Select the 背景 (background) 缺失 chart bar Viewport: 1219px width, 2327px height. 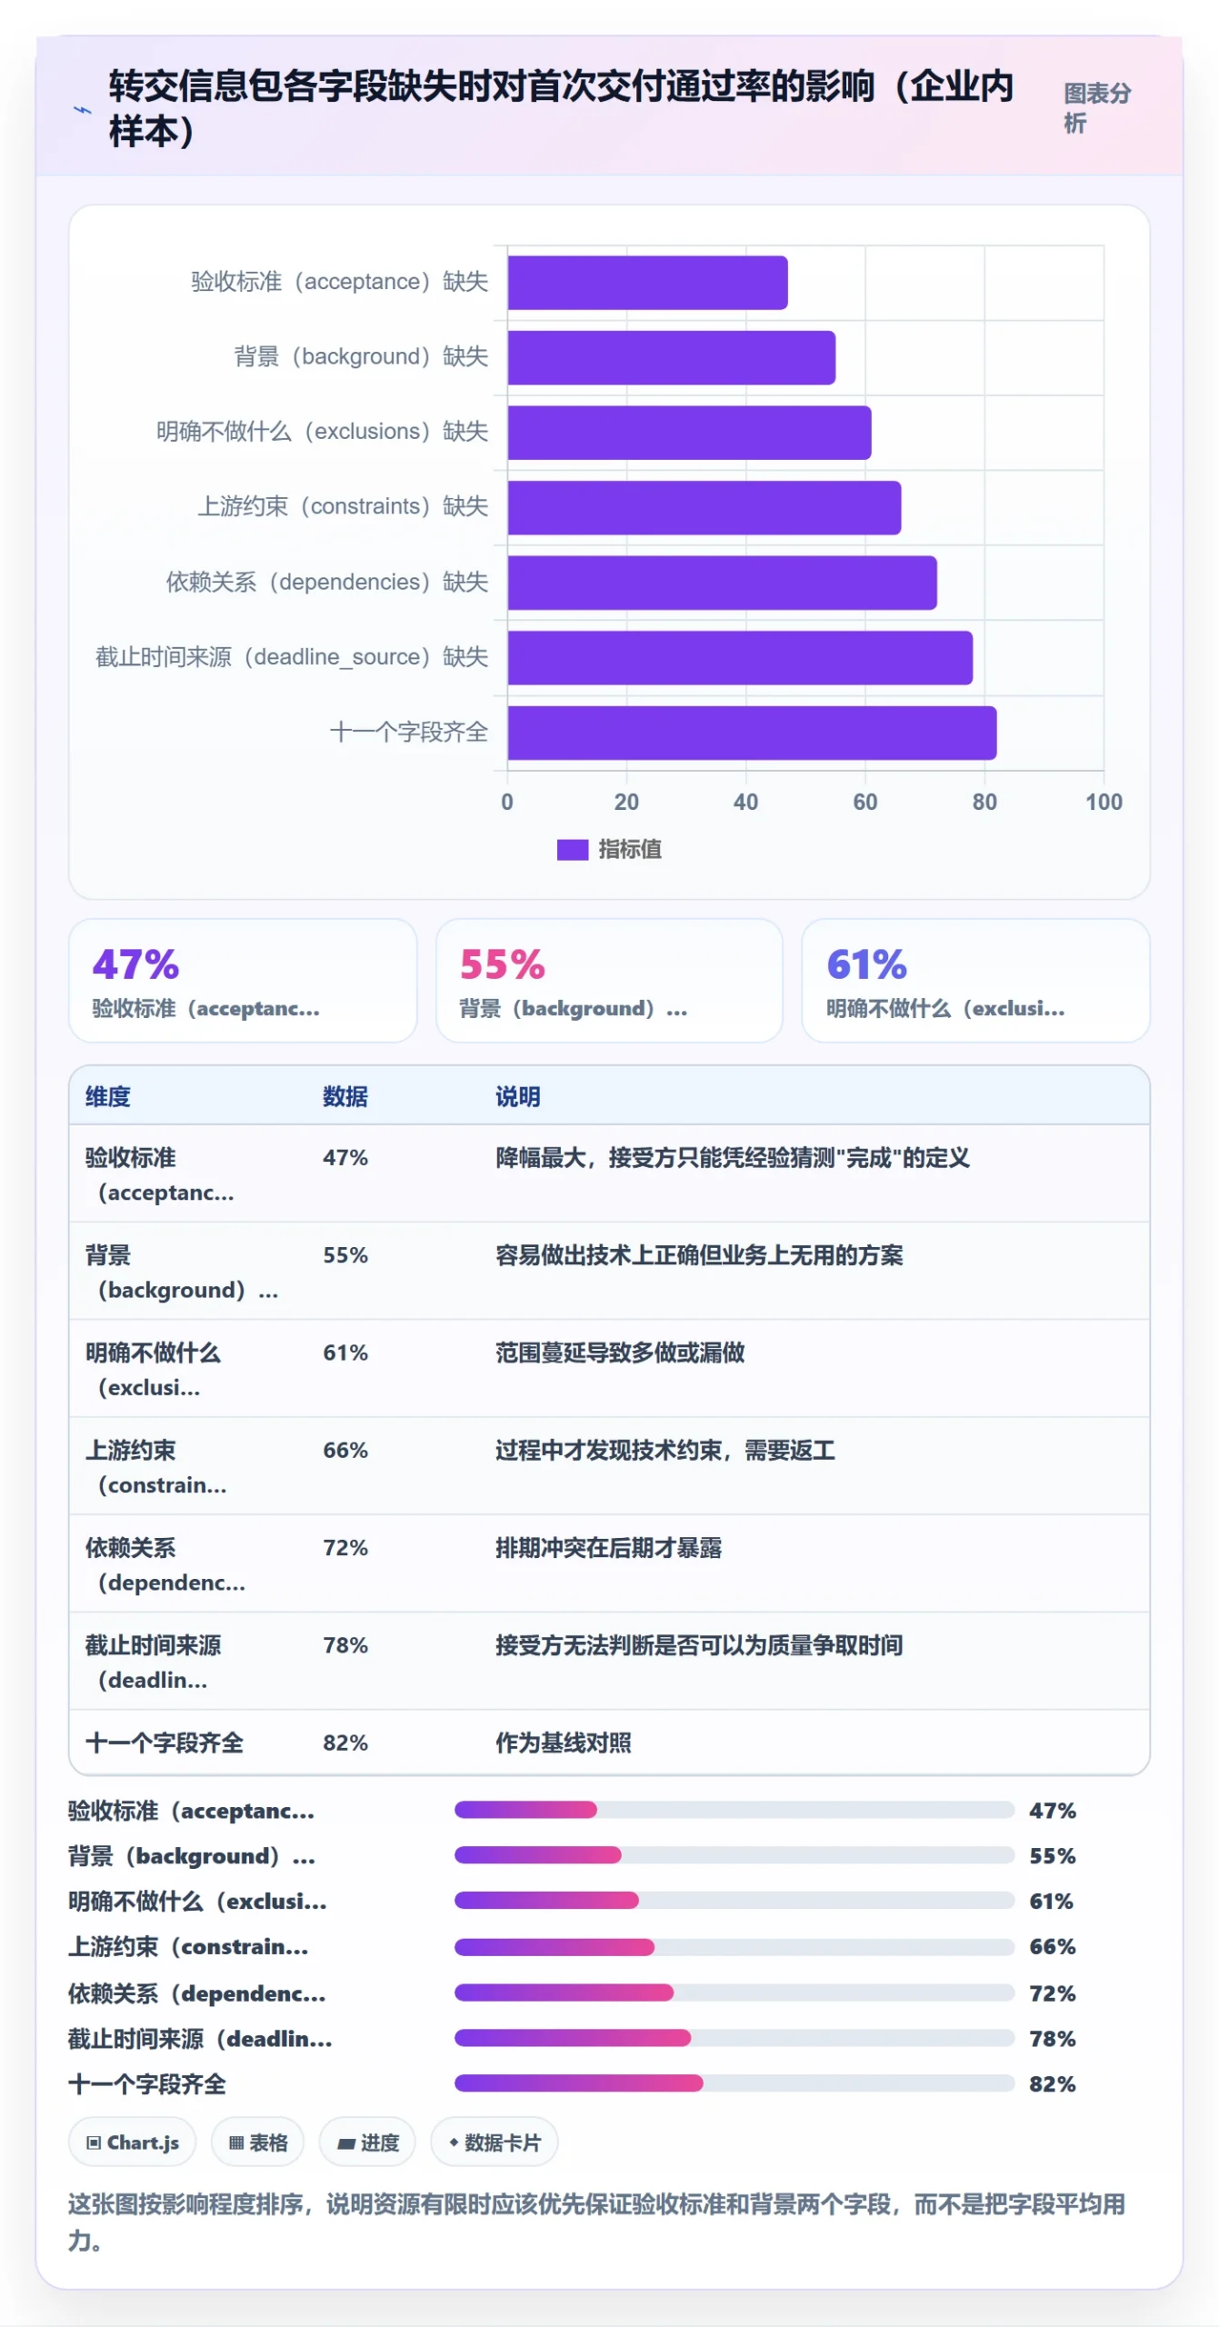671,357
